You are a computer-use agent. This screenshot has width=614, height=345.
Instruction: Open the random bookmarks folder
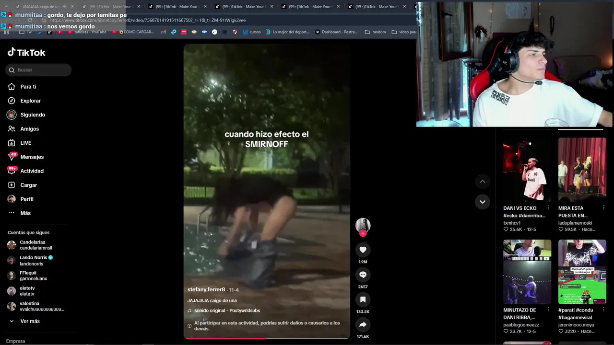click(x=375, y=32)
